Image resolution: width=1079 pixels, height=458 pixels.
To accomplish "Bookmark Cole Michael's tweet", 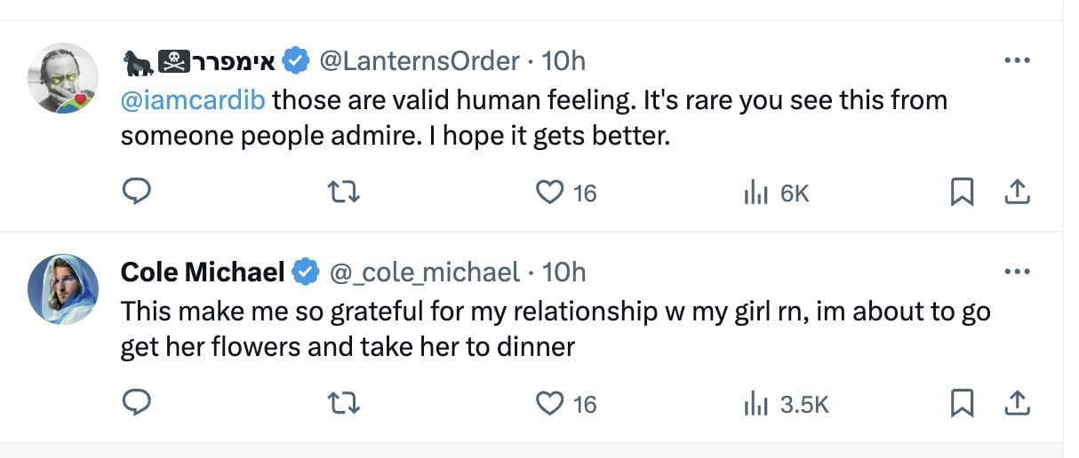I will pyautogui.click(x=961, y=404).
